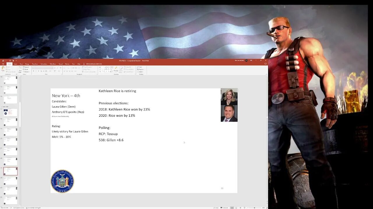This screenshot has height=209, width=373.
Task: Toggle Bold formatting
Action: [x=34, y=71]
